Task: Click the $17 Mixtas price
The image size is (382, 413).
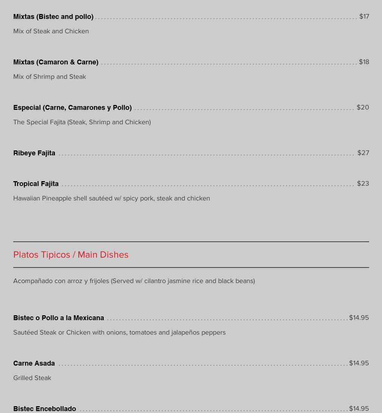Action: (x=364, y=16)
